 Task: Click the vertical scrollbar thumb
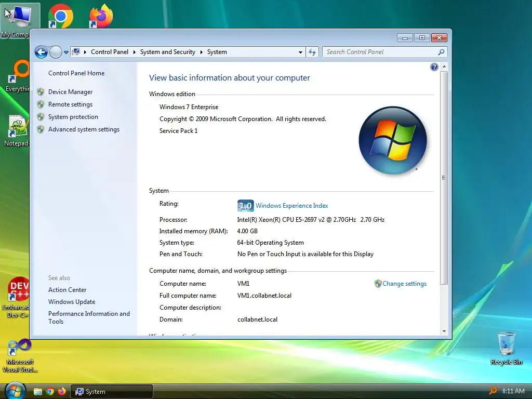[x=444, y=178]
